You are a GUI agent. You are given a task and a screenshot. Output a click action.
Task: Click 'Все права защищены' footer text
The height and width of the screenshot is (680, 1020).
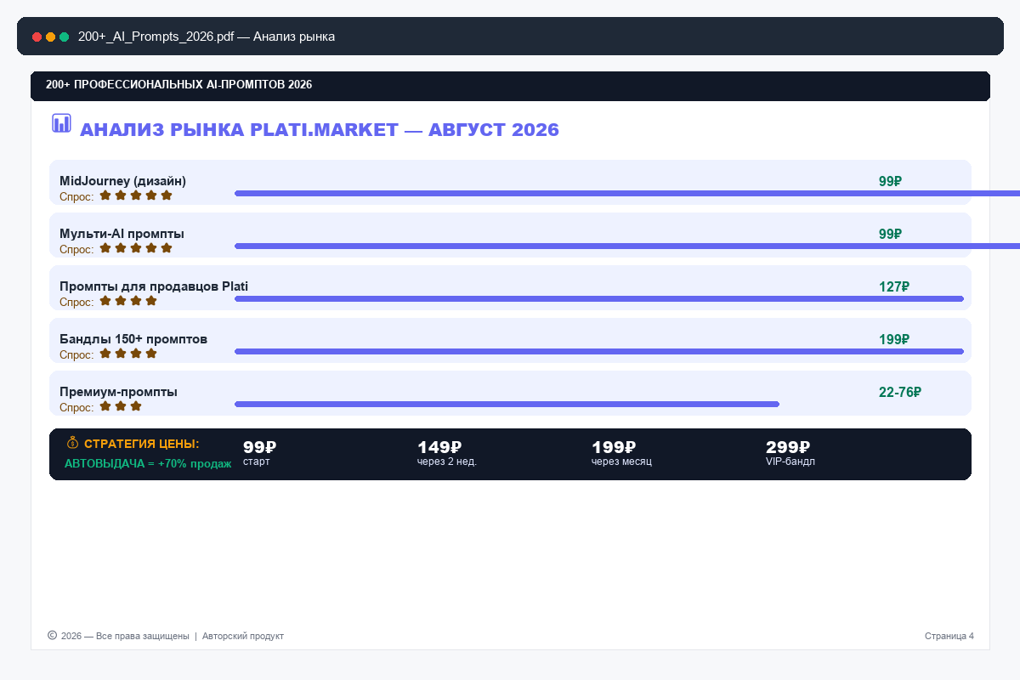click(x=143, y=636)
